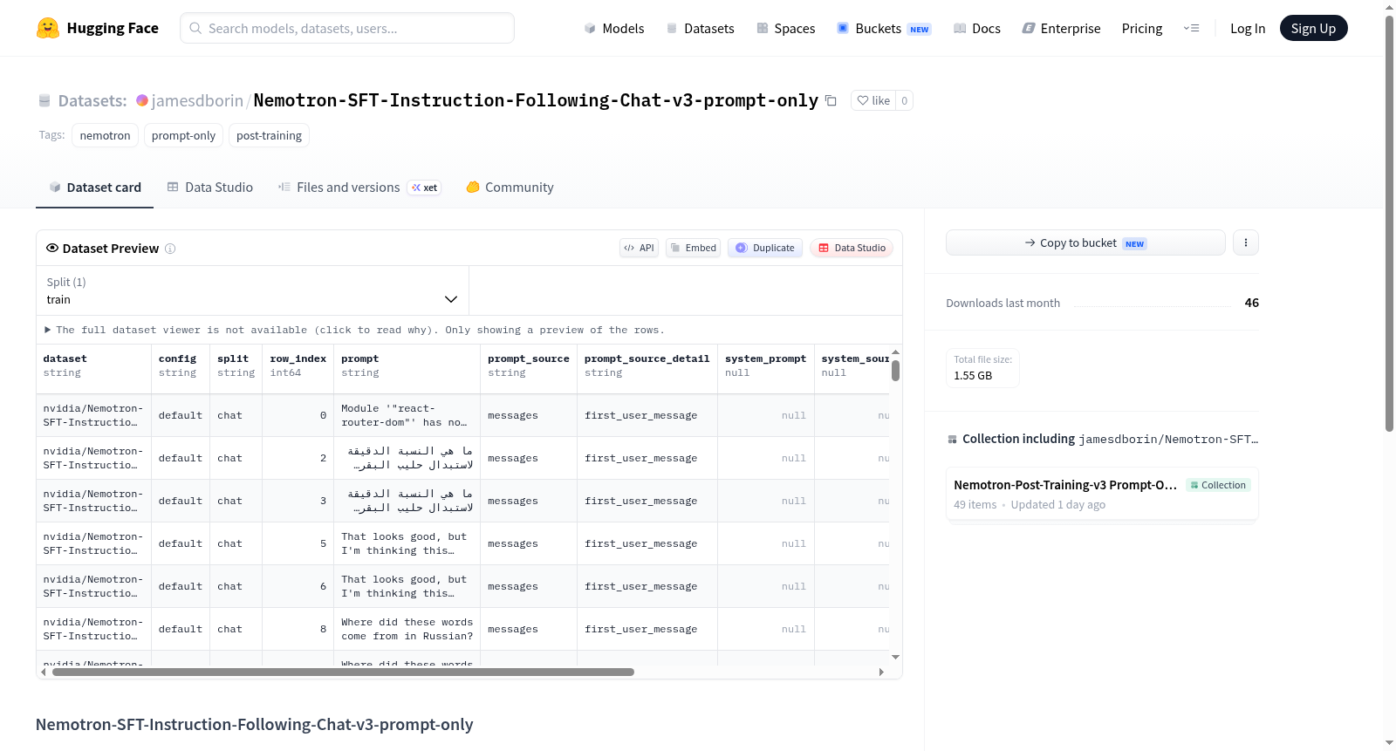Screen dimensions: 1396x751
Task: Open the Docs page
Action: point(977,28)
